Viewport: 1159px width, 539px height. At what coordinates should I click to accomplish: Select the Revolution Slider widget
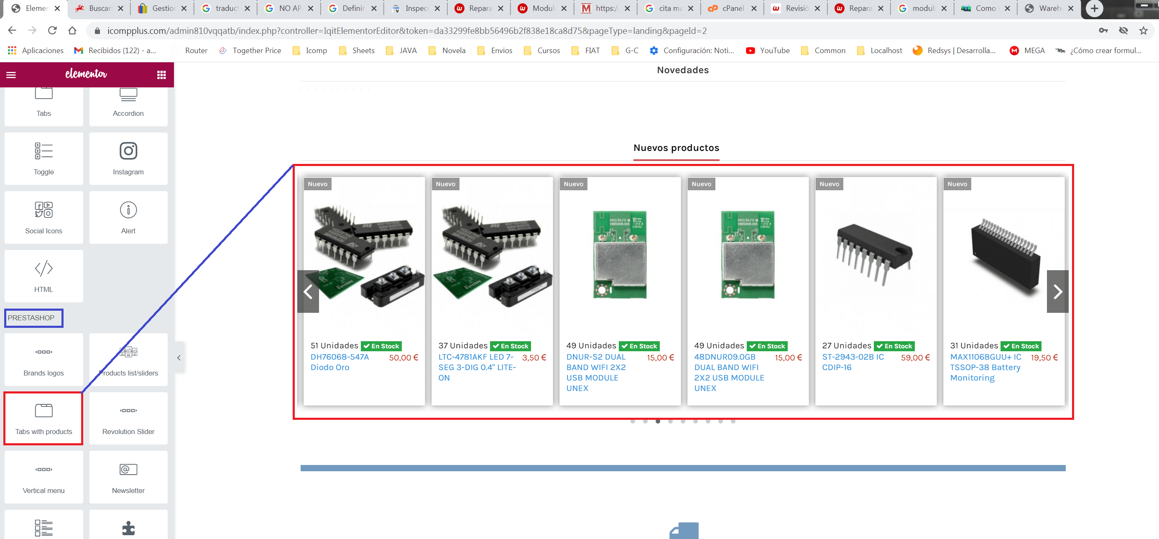128,419
